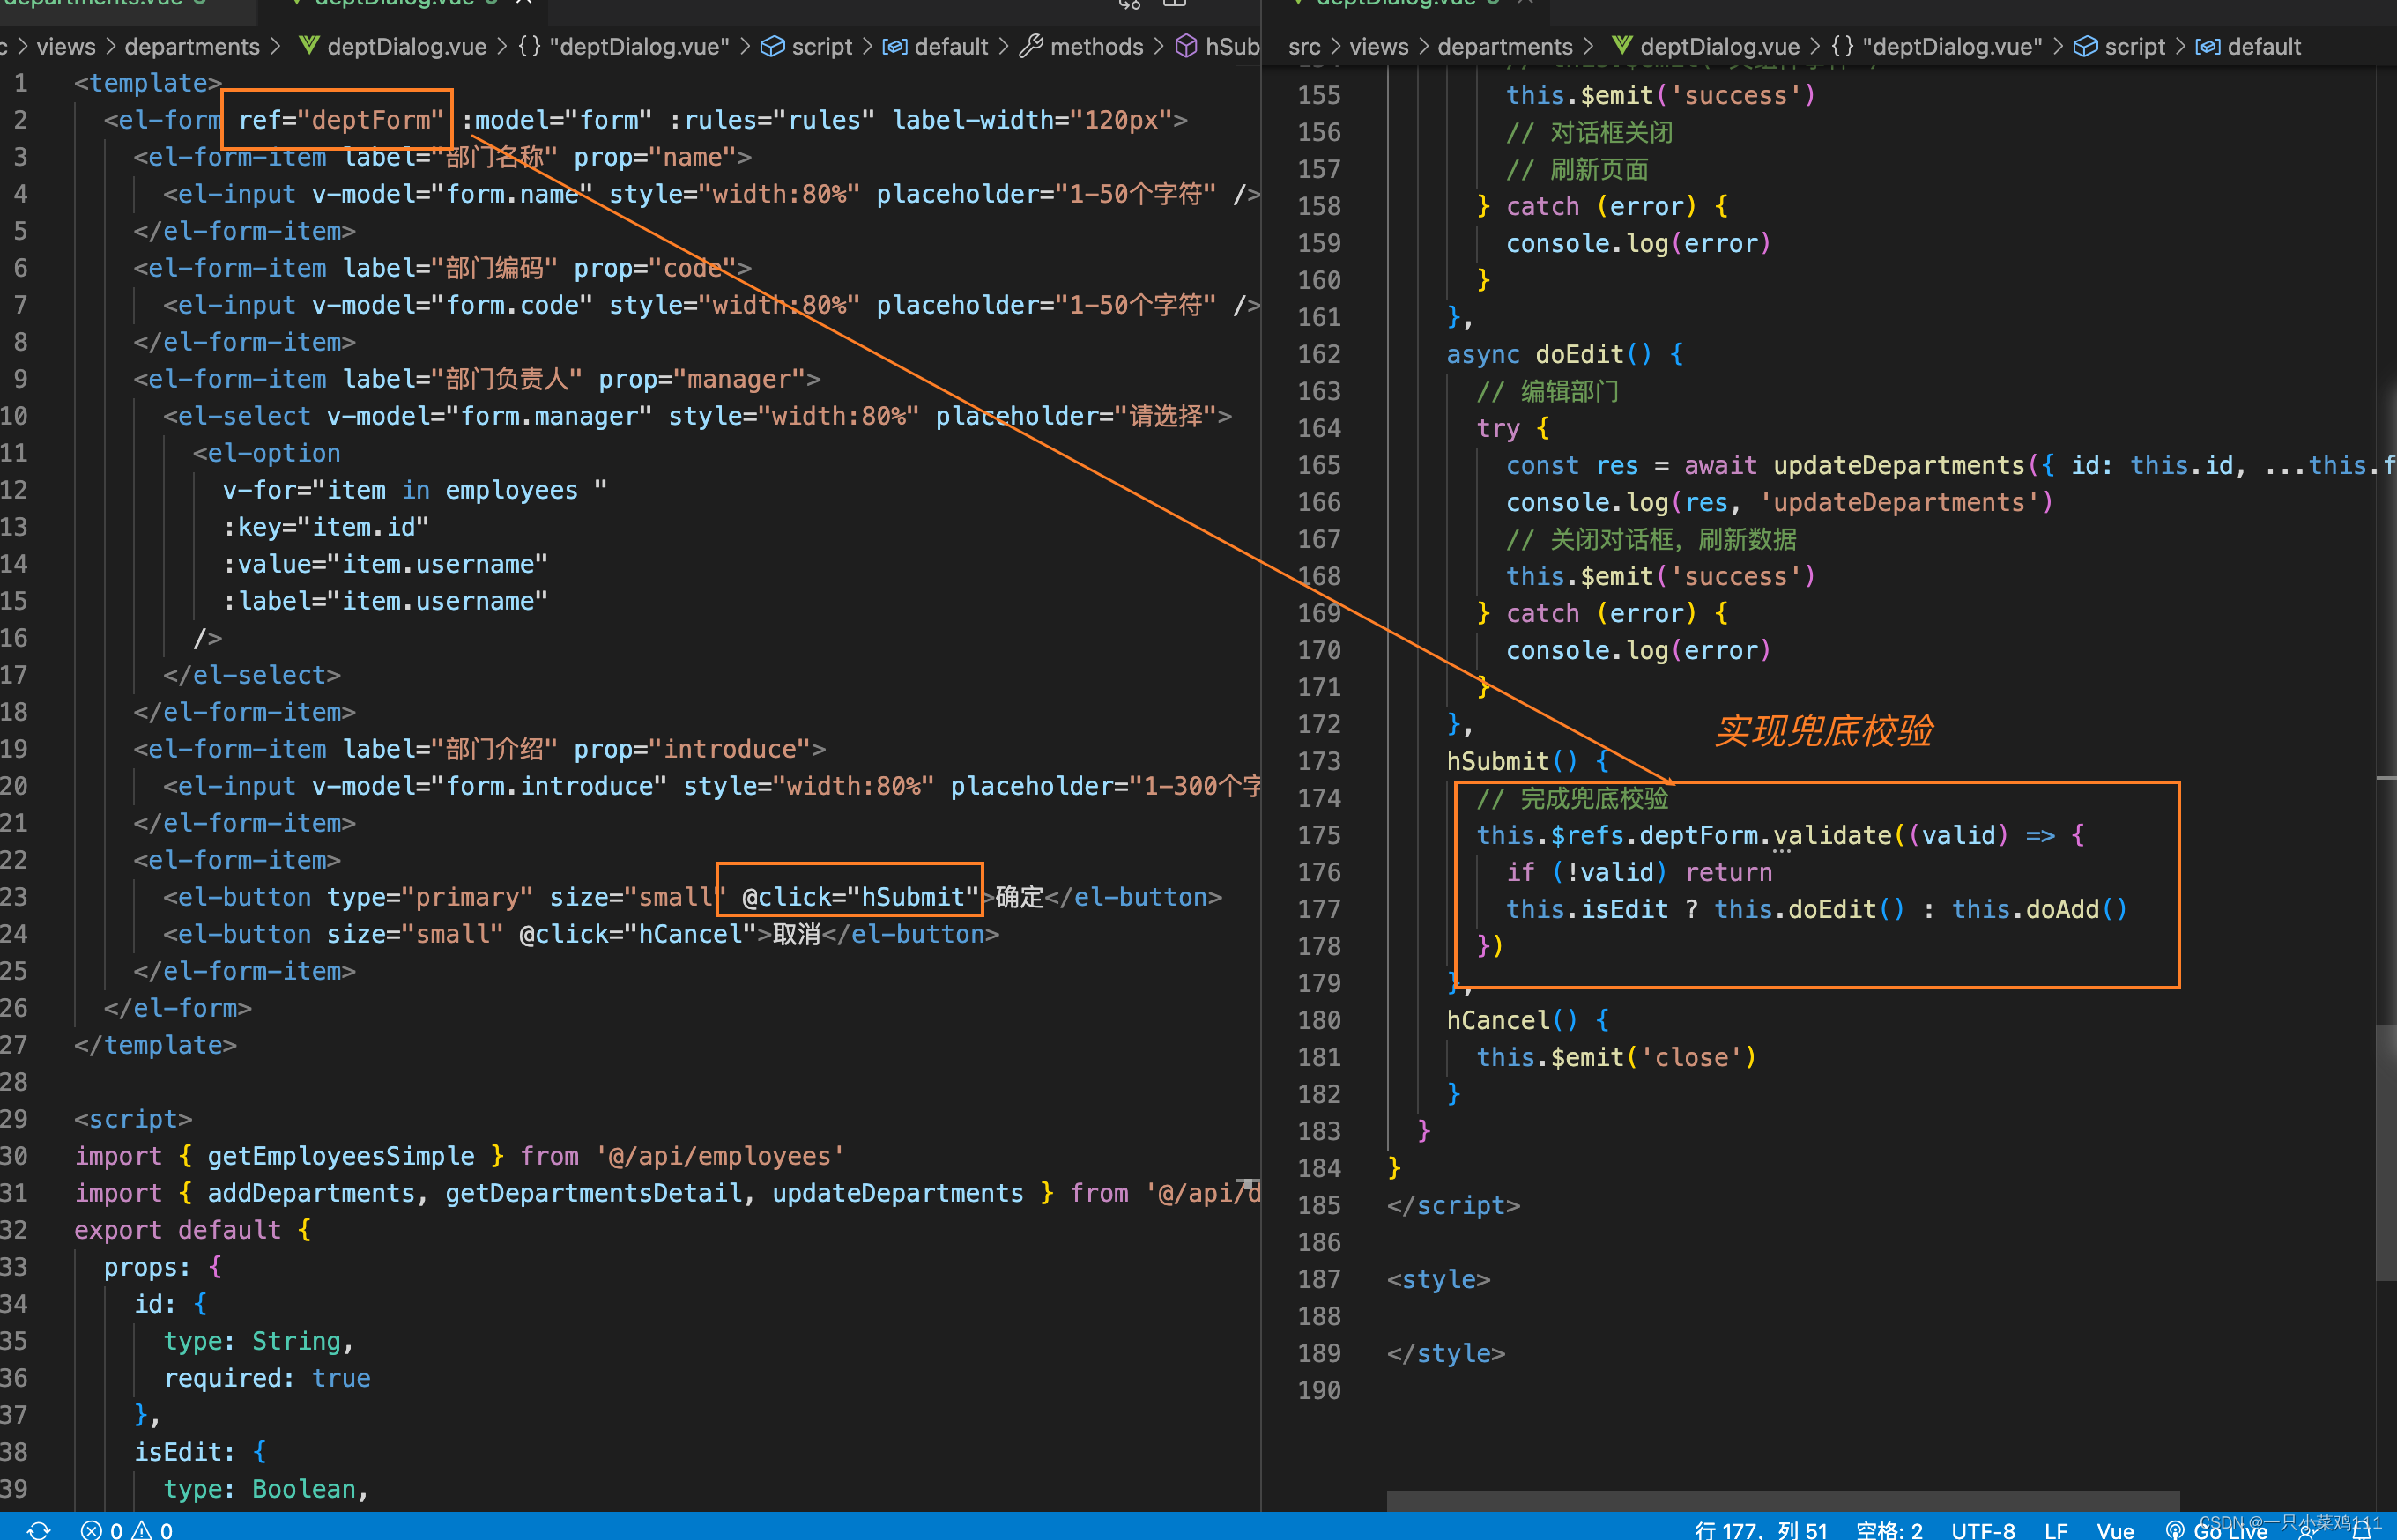Change the UTF-8 encoding in status bar
This screenshot has width=2397, height=1540.
pos(1983,1530)
